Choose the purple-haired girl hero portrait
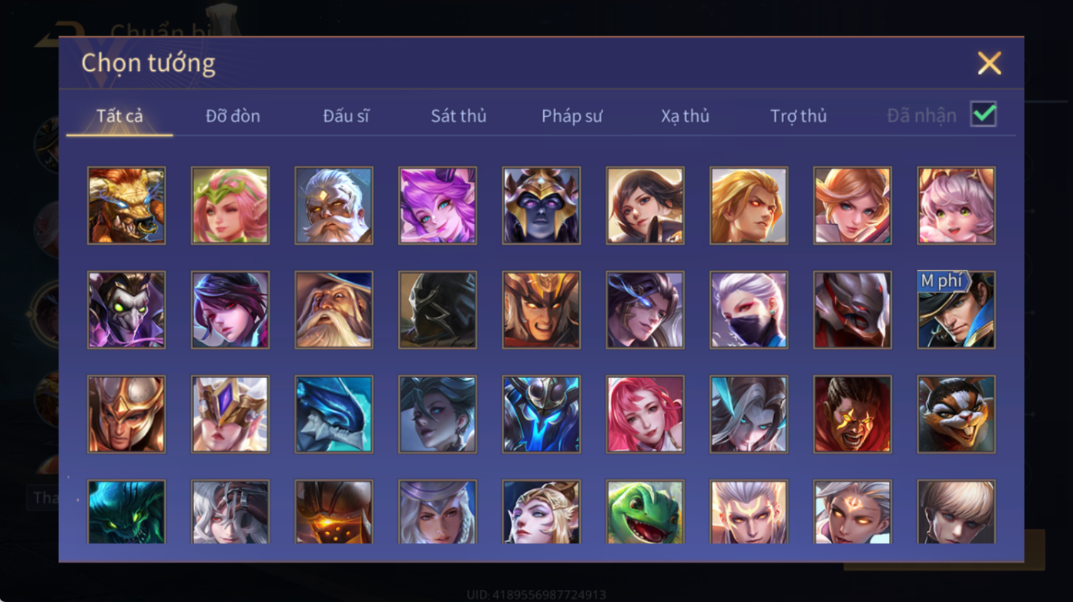Image resolution: width=1073 pixels, height=602 pixels. tap(437, 206)
